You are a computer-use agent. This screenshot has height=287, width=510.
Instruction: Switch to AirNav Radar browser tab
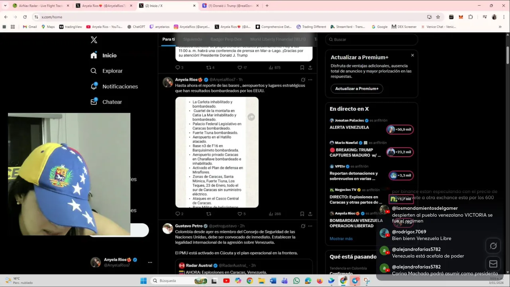[x=41, y=6]
